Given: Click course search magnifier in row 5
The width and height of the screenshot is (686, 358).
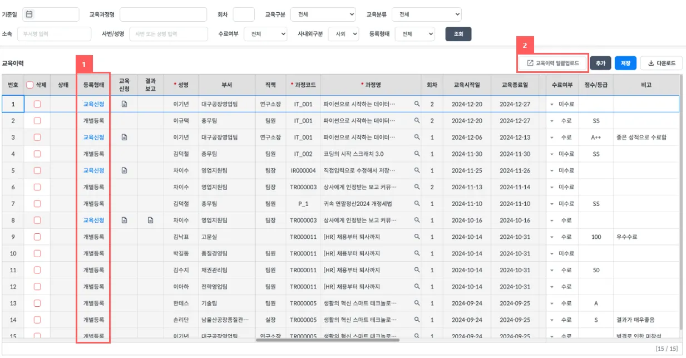Looking at the screenshot, I should click(417, 170).
